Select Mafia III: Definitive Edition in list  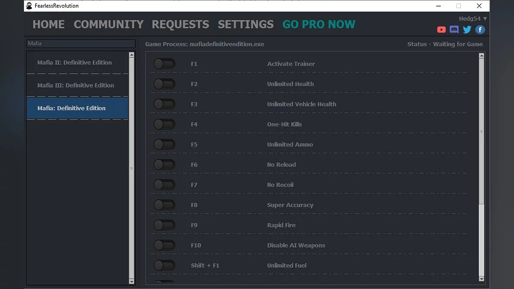click(x=76, y=85)
